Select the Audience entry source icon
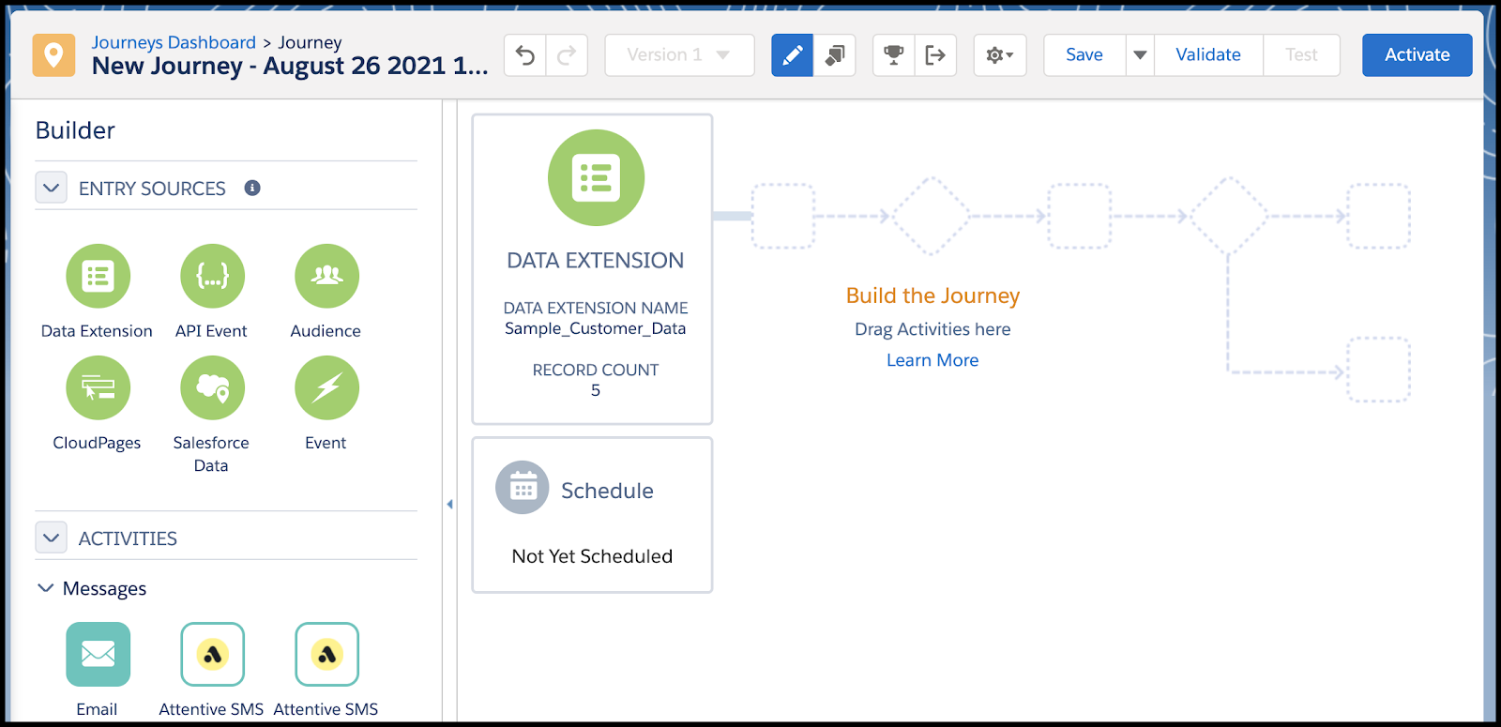The image size is (1501, 727). [326, 277]
